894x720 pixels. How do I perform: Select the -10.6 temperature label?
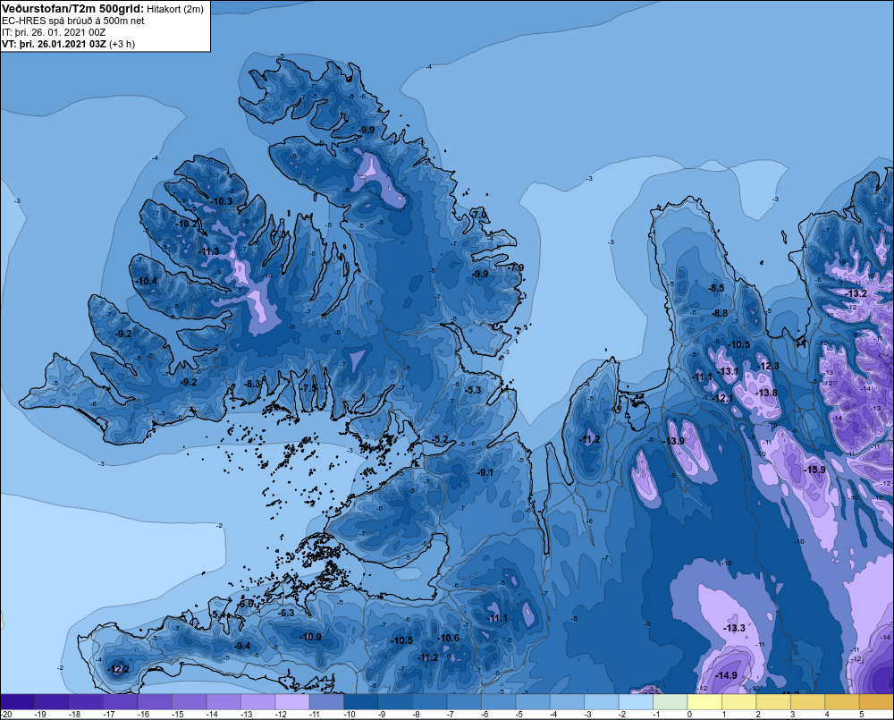coord(448,638)
